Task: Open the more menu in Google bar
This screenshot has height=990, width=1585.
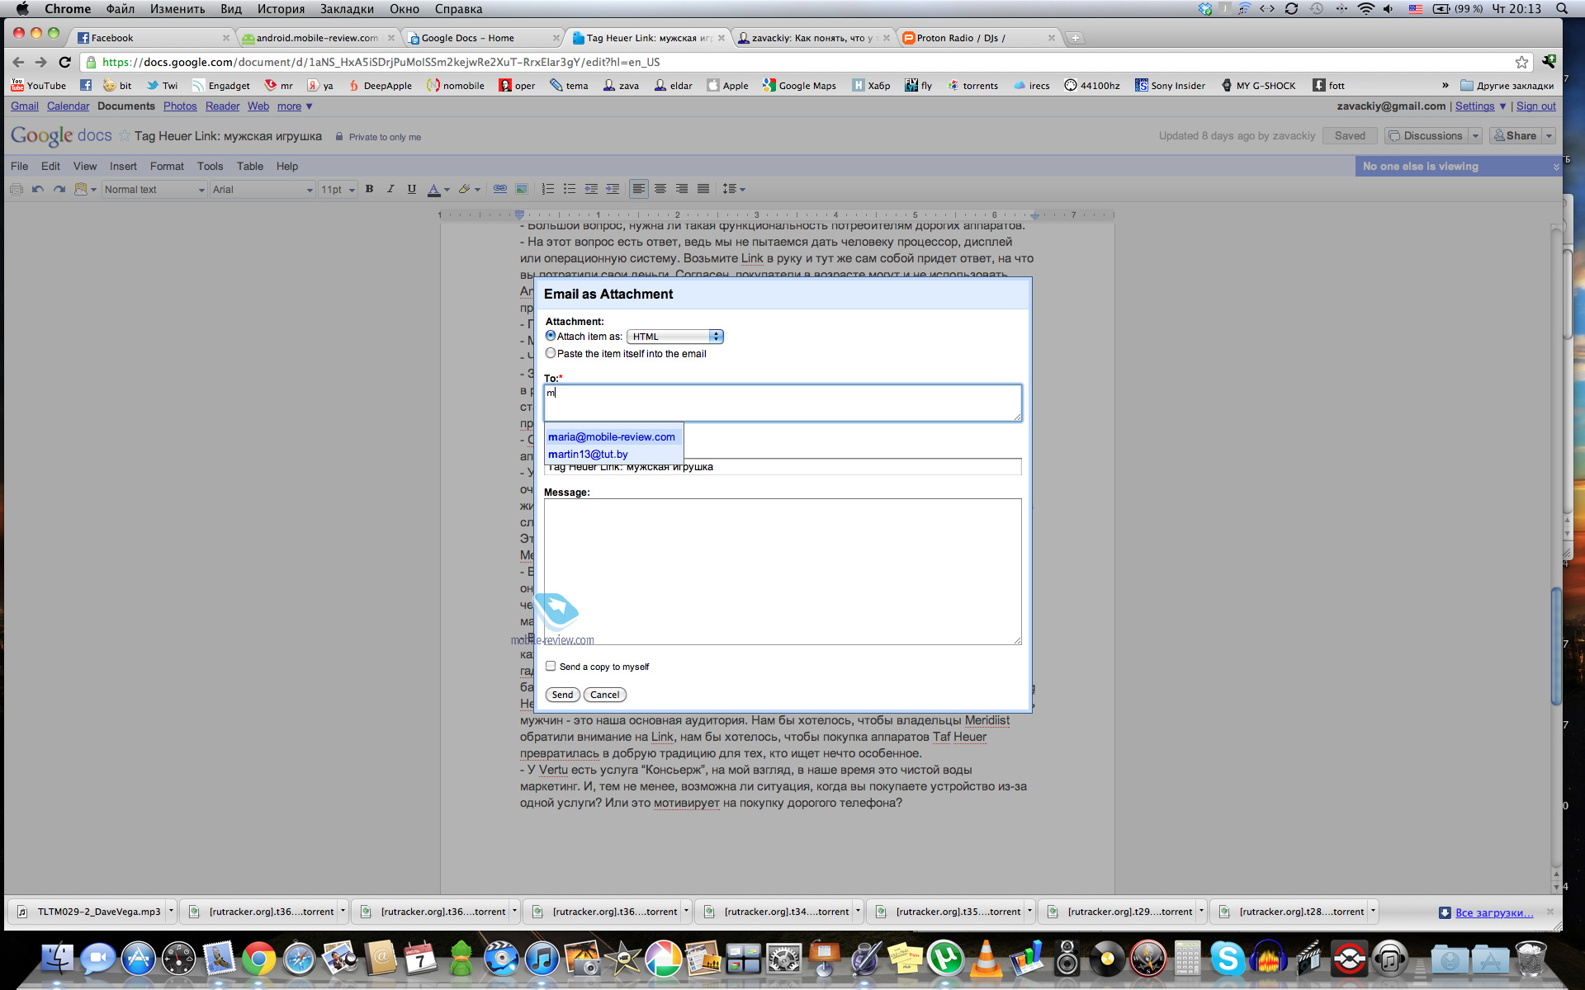Action: point(295,106)
